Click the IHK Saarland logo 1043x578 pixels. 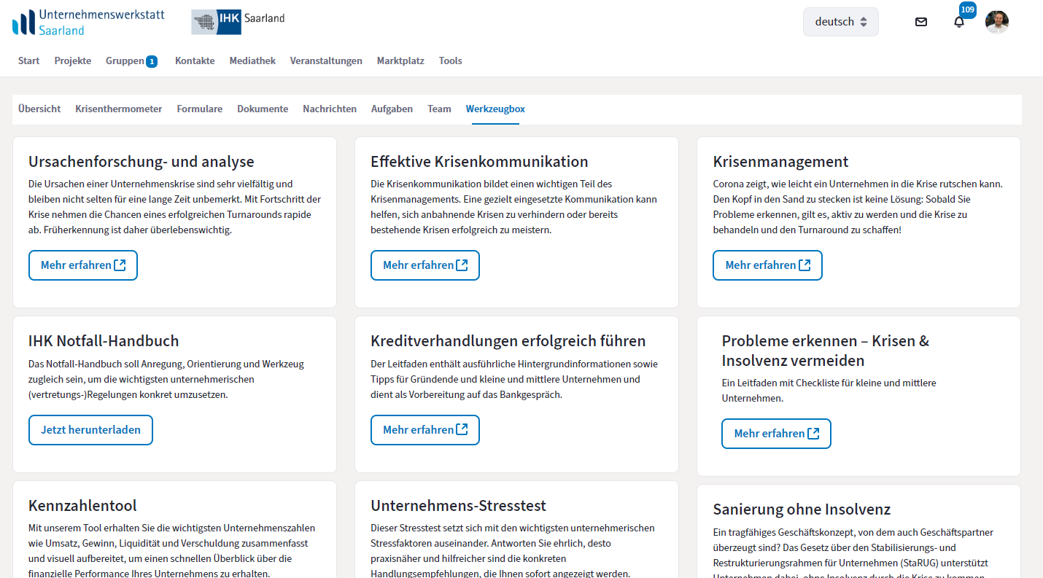pyautogui.click(x=238, y=22)
